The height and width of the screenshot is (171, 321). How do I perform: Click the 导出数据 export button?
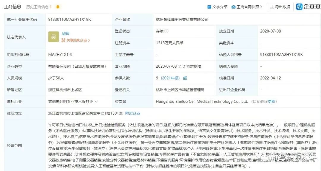pos(280,7)
